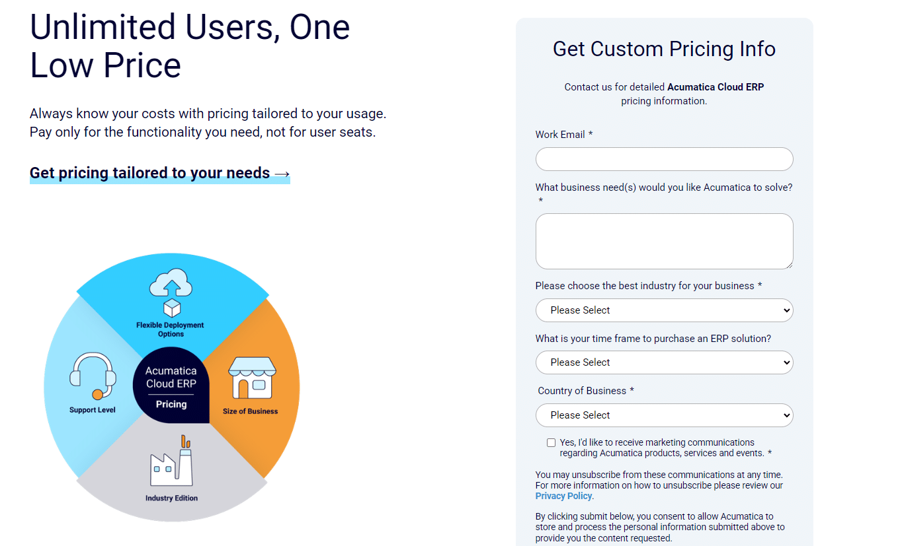Click Get pricing tailored to your needs
Image resolution: width=902 pixels, height=546 pixels.
pyautogui.click(x=150, y=173)
